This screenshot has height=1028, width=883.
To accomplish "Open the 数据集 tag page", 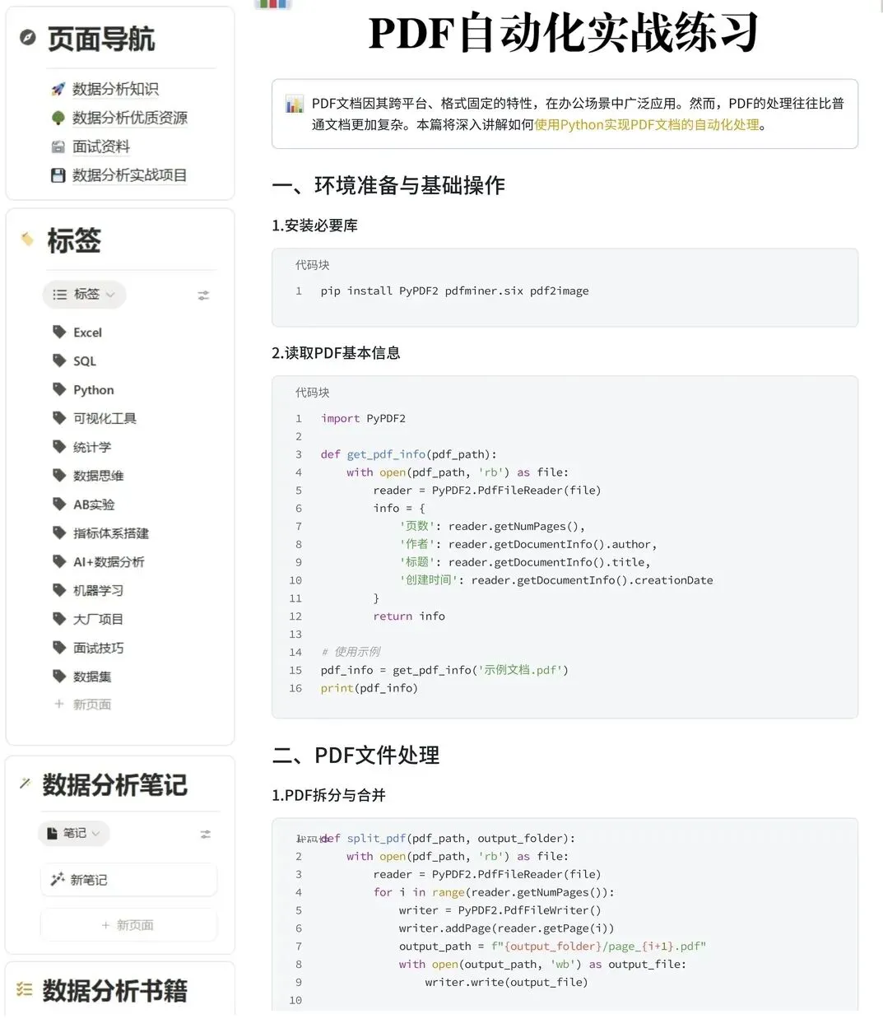I will 92,677.
